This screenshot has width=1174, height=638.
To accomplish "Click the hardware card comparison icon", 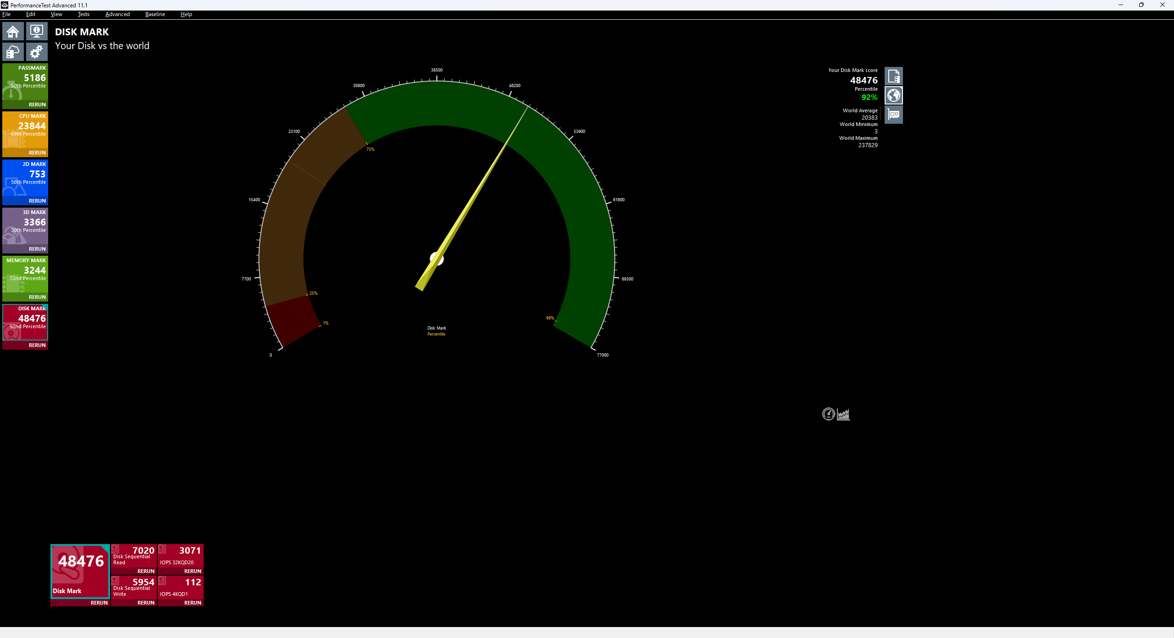I will pyautogui.click(x=893, y=115).
